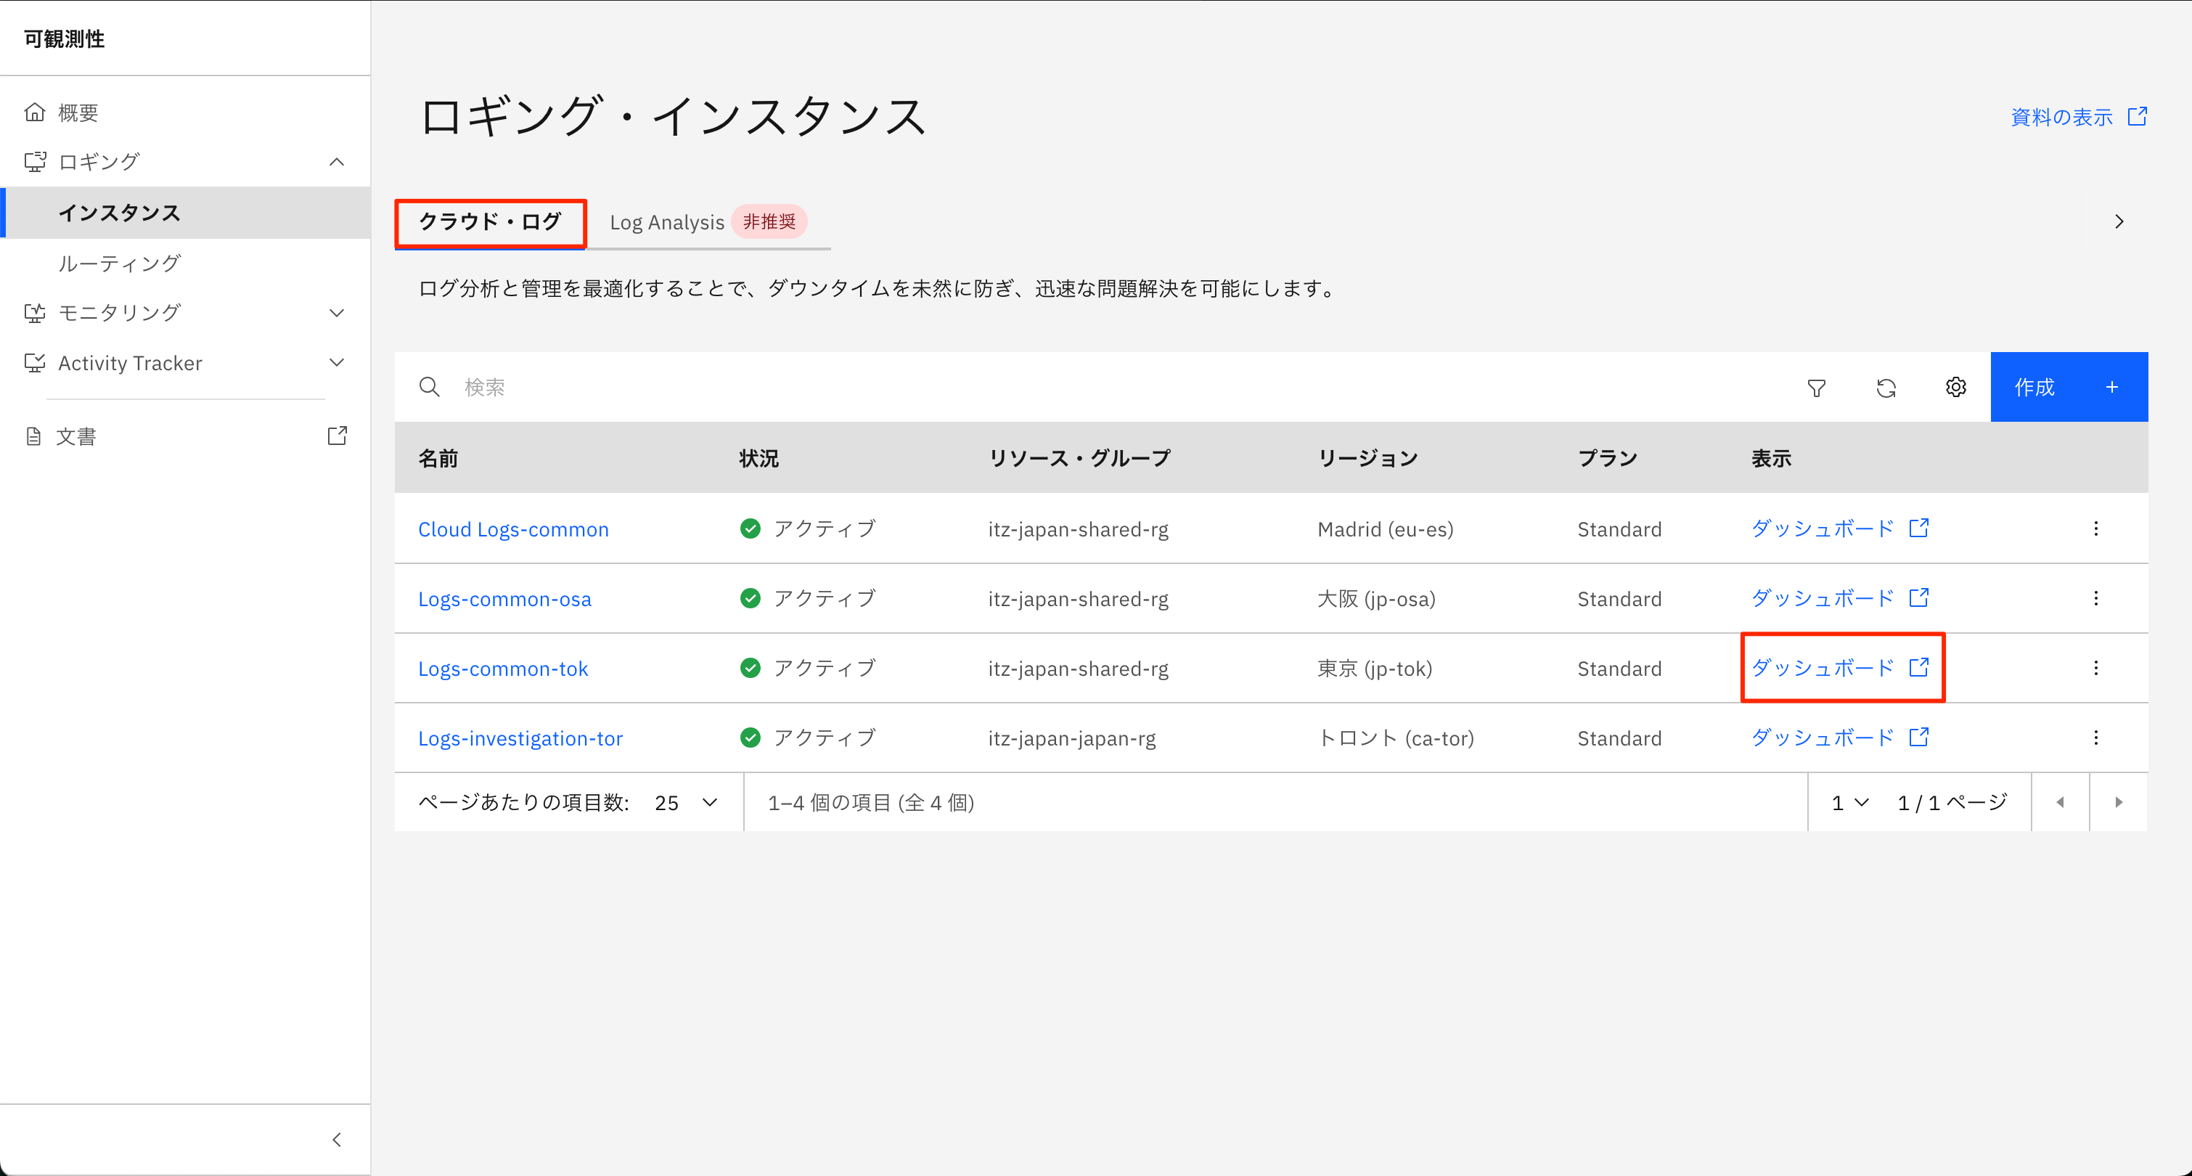Open the filter icon above the table
Viewport: 2192px width, 1176px height.
[x=1817, y=387]
